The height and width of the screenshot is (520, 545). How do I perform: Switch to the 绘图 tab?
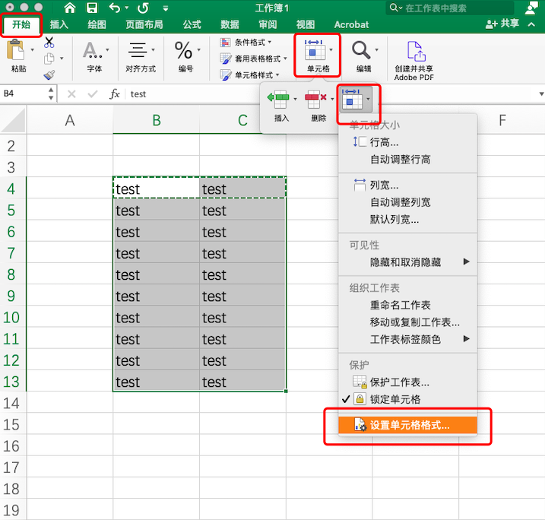tap(97, 24)
